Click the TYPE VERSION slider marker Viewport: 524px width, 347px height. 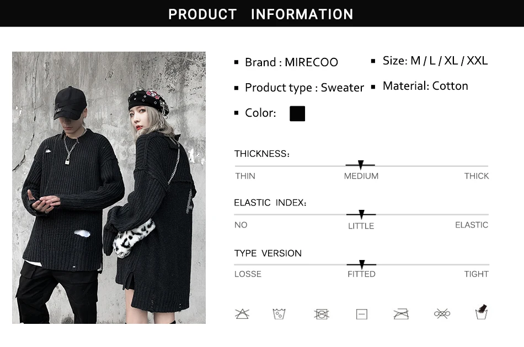pos(362,264)
